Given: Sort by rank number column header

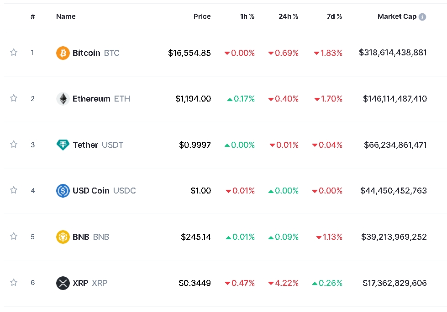Looking at the screenshot, I should (x=33, y=16).
